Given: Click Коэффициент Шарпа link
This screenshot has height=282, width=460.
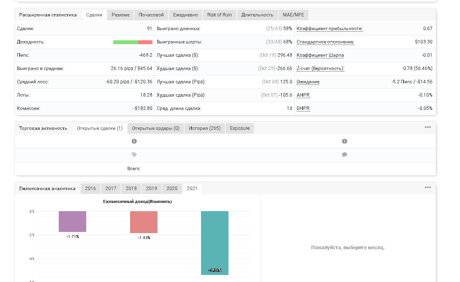Looking at the screenshot, I should click(x=320, y=56).
